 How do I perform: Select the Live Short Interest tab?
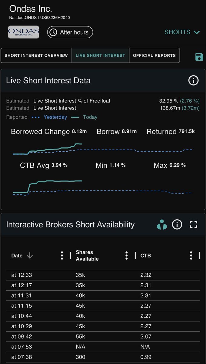pos(100,56)
